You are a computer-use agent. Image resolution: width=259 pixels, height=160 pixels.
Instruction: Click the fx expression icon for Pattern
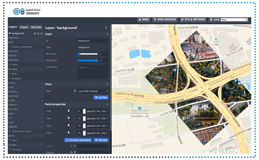(x=71, y=146)
